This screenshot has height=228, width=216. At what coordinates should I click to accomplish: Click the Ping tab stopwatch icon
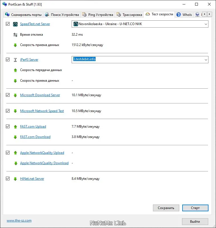84,14
